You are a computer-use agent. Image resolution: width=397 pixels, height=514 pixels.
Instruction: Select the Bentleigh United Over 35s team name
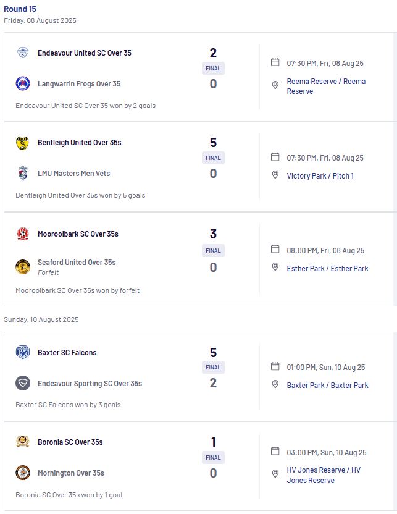tap(79, 143)
